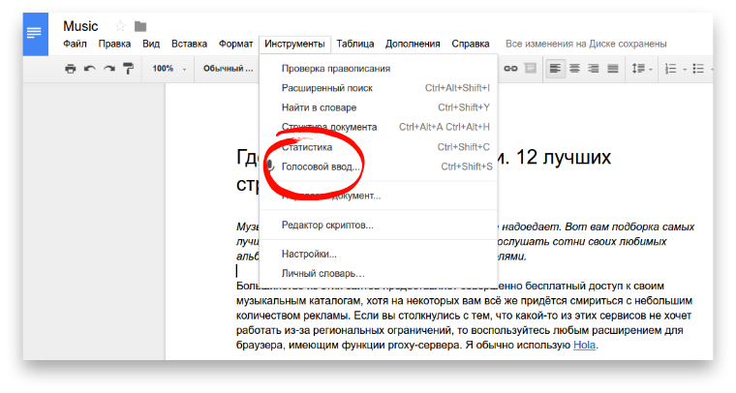Redo with the redo arrow icon
This screenshot has height=393, width=736.
coord(108,69)
